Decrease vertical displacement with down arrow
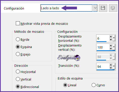 point(111,49)
